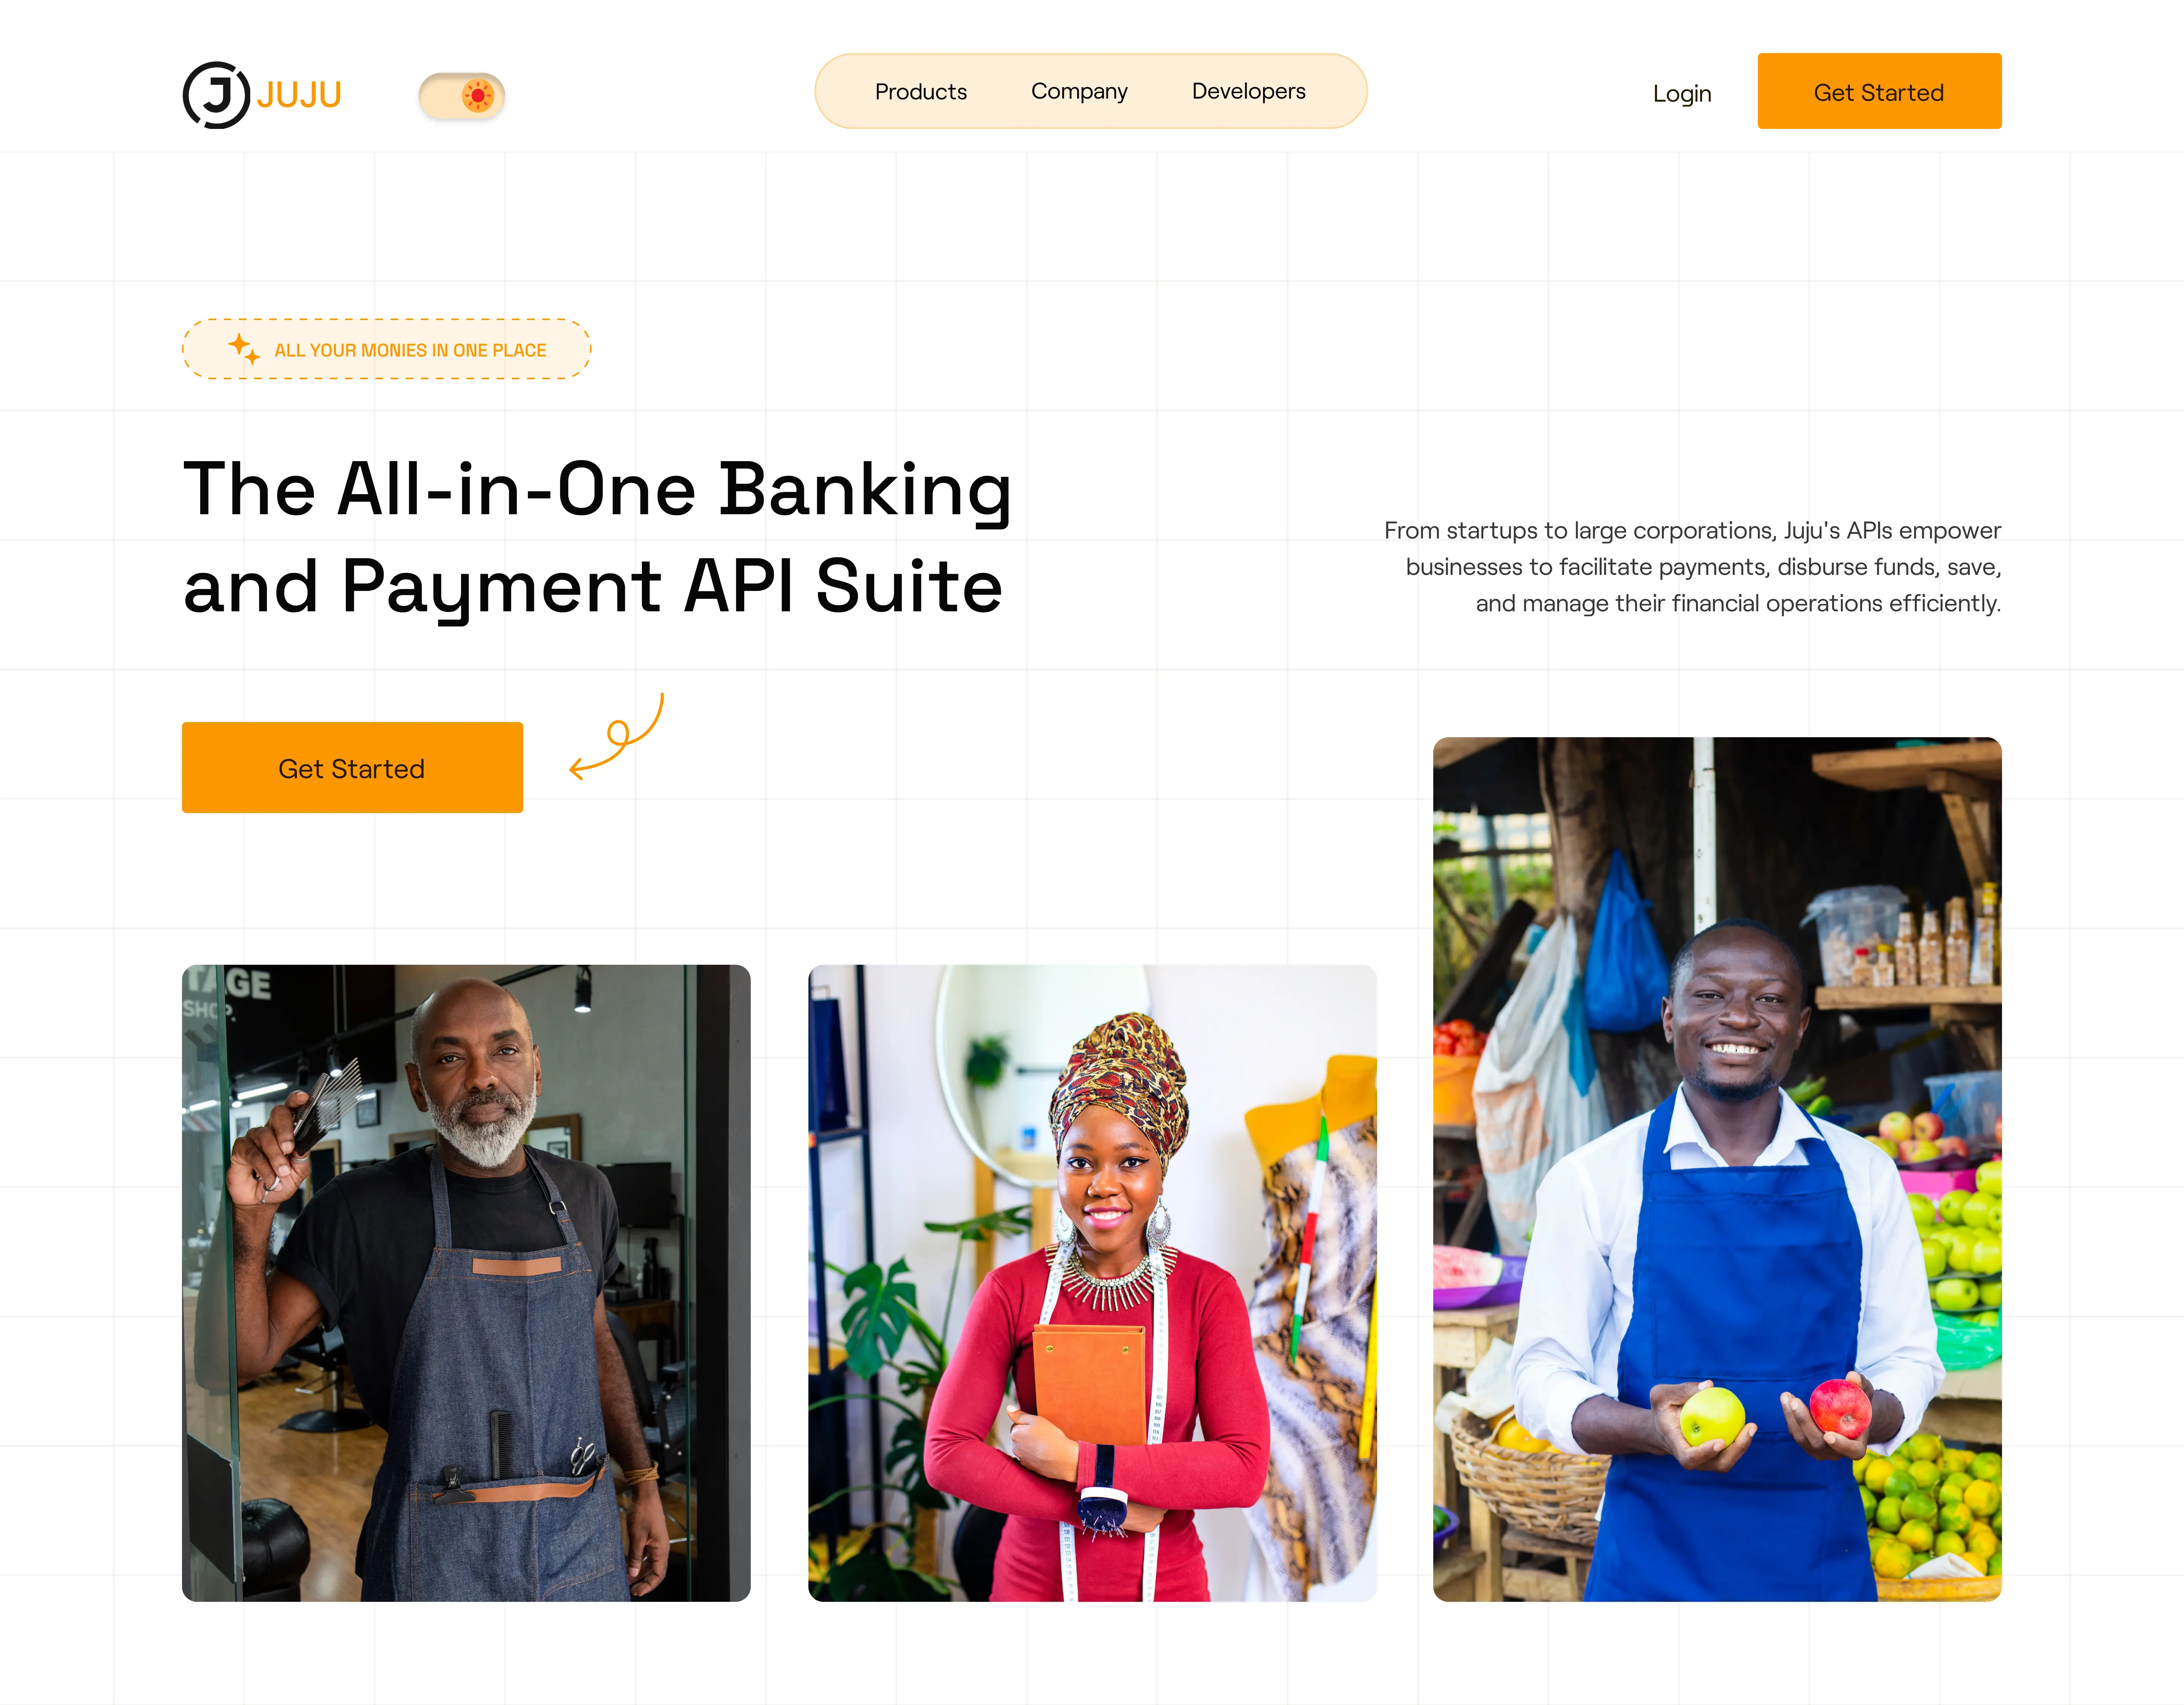Open the barber with apron photo
Viewport: 2184px width, 1705px height.
pos(466,1283)
